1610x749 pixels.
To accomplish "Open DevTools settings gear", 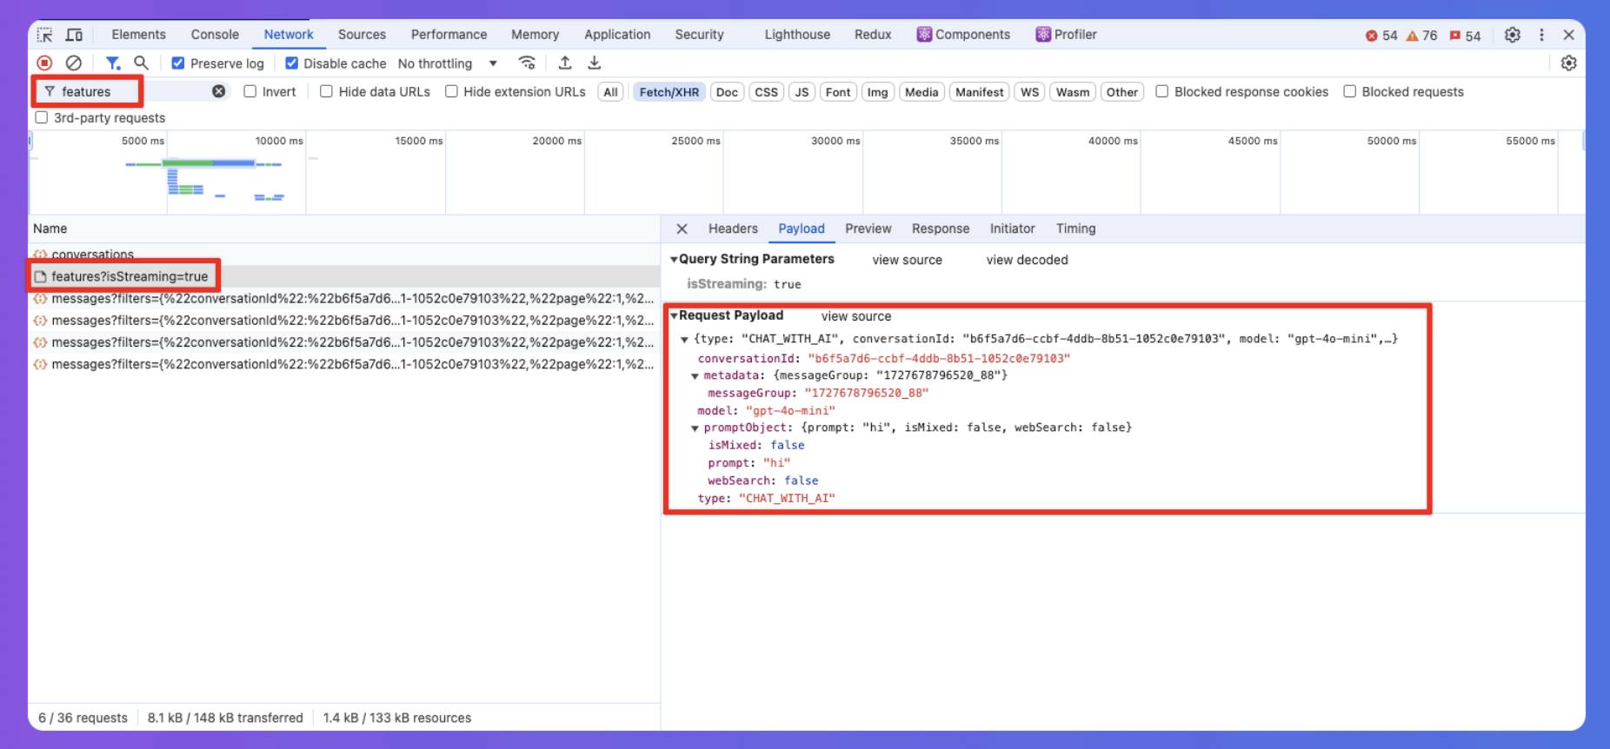I will pyautogui.click(x=1513, y=35).
